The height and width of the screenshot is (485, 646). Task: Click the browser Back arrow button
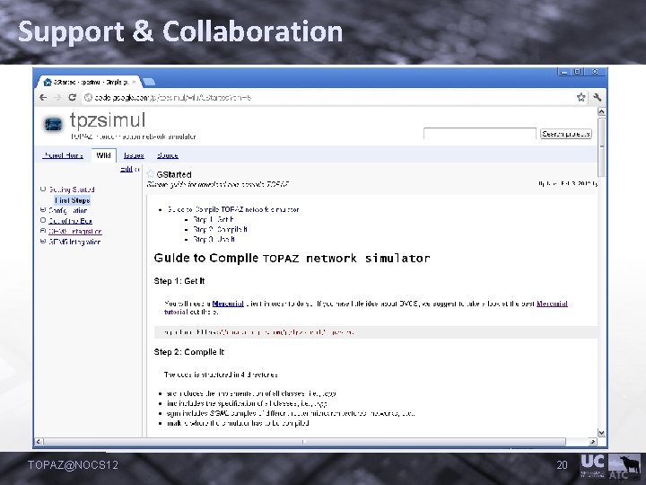43,97
